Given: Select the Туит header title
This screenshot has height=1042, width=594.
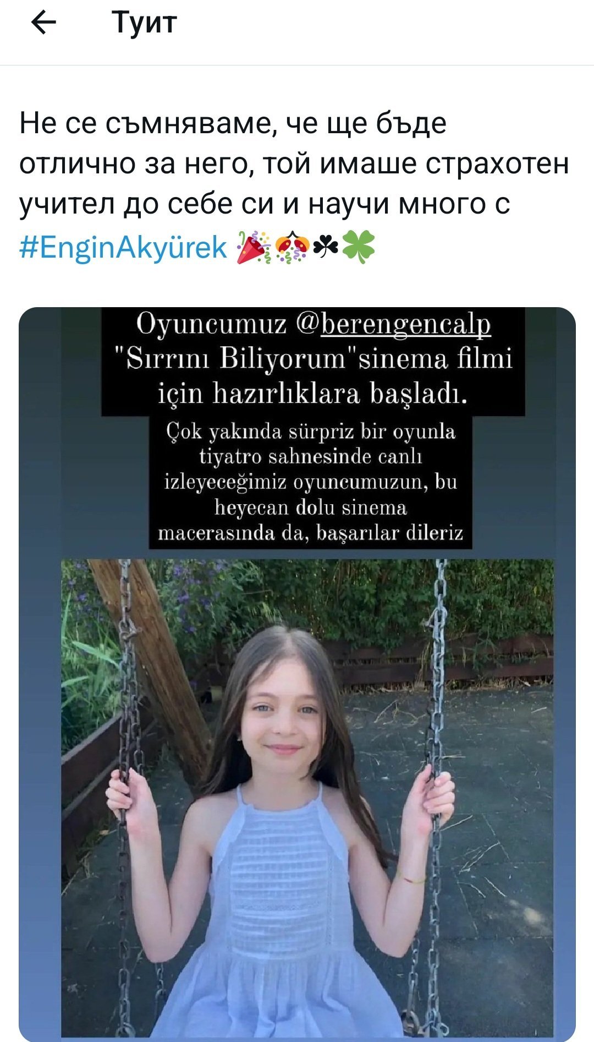Looking at the screenshot, I should coord(145,23).
